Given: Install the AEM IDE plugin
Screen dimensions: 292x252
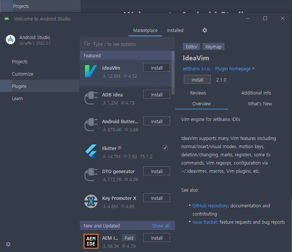Looking at the screenshot, I should [156, 238].
